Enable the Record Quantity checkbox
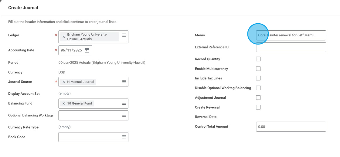 (x=258, y=59)
